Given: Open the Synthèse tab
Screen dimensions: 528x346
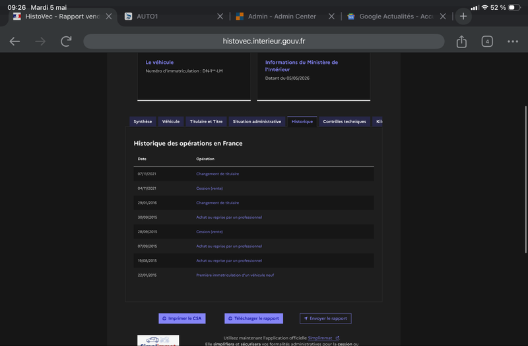Looking at the screenshot, I should 143,121.
